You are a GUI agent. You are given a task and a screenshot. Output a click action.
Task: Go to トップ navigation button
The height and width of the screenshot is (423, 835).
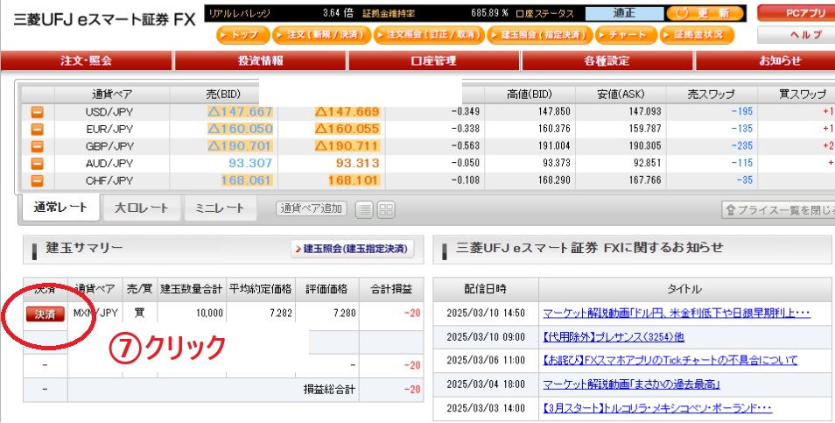(x=244, y=35)
